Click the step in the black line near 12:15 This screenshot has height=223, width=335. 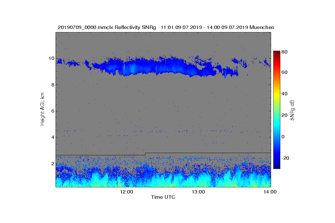(x=145, y=154)
